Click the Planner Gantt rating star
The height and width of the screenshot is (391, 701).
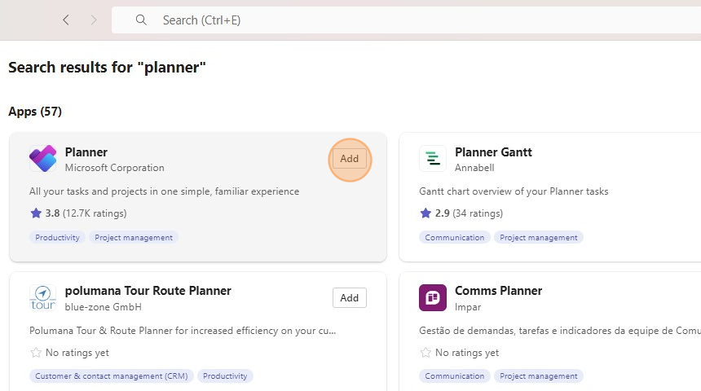(x=425, y=213)
